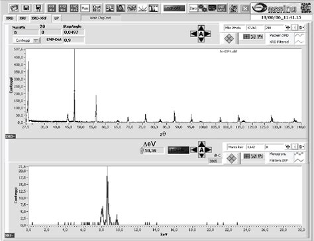This screenshot has width=314, height=241.
Task: Switch to the XRF tab
Action: click(23, 19)
